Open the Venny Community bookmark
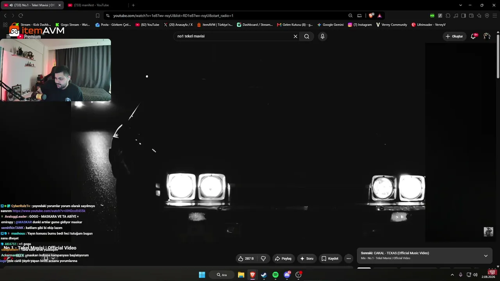This screenshot has width=500, height=281. coord(391,25)
